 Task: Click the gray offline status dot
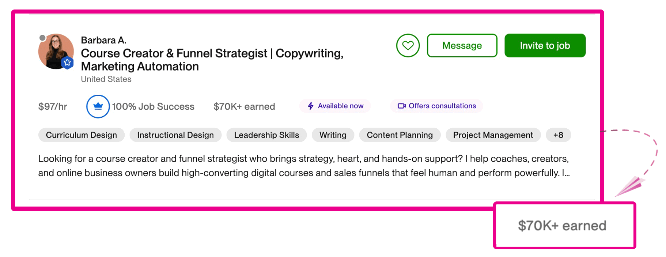point(42,38)
